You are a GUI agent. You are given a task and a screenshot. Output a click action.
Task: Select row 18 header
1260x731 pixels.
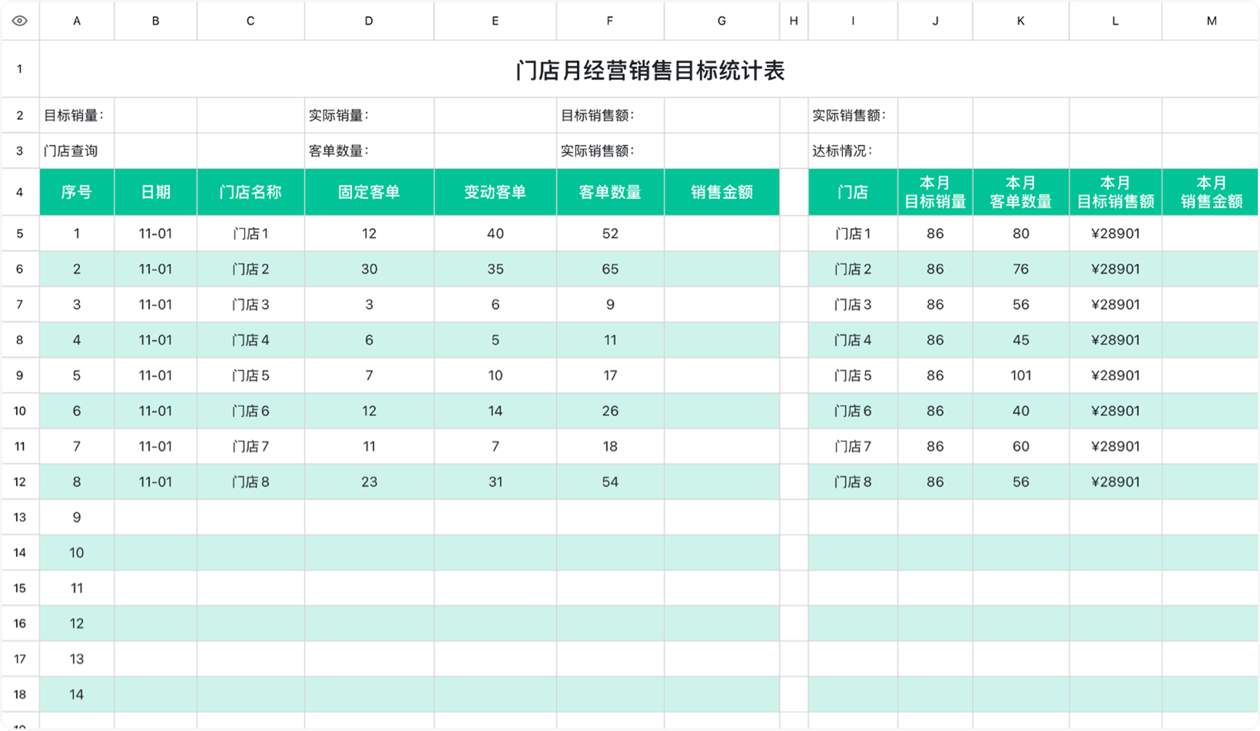(20, 694)
